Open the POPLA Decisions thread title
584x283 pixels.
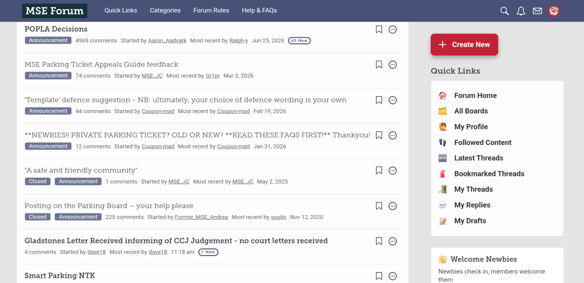pyautogui.click(x=56, y=29)
